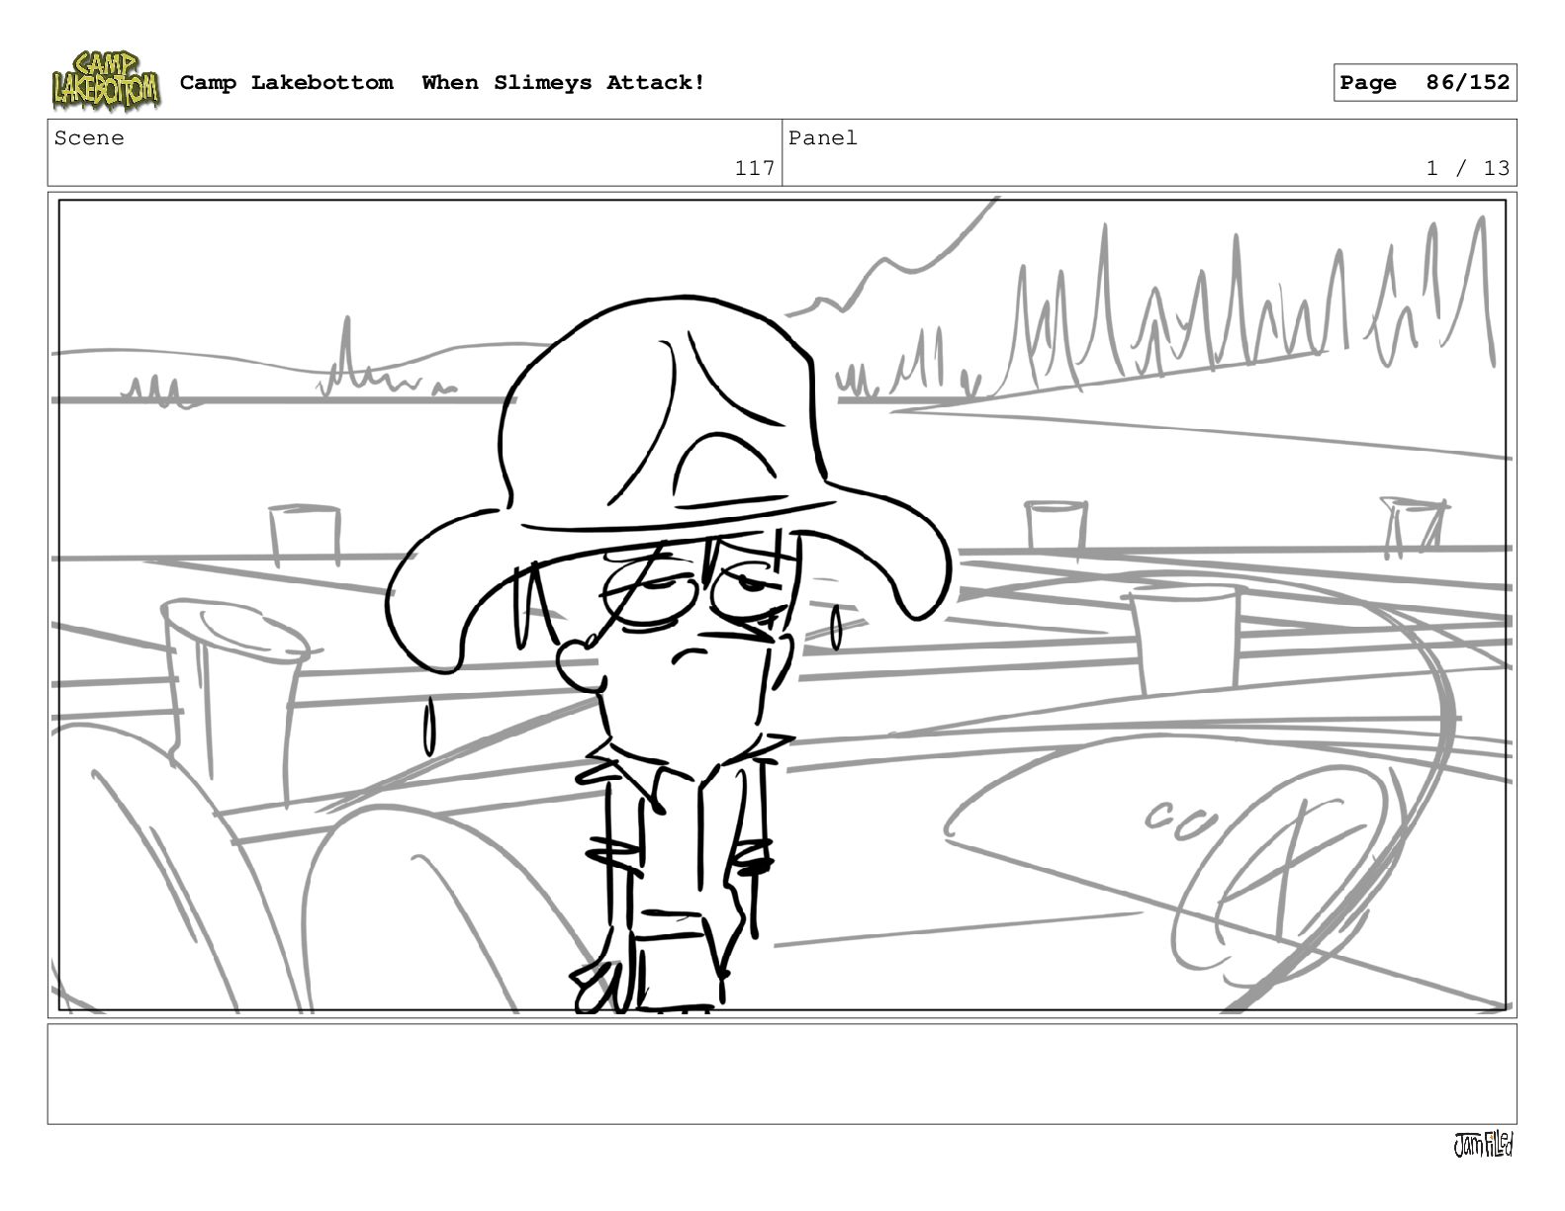Image resolution: width=1565 pixels, height=1211 pixels.
Task: Click the Camp Lakebottom logo
Action: (x=106, y=80)
